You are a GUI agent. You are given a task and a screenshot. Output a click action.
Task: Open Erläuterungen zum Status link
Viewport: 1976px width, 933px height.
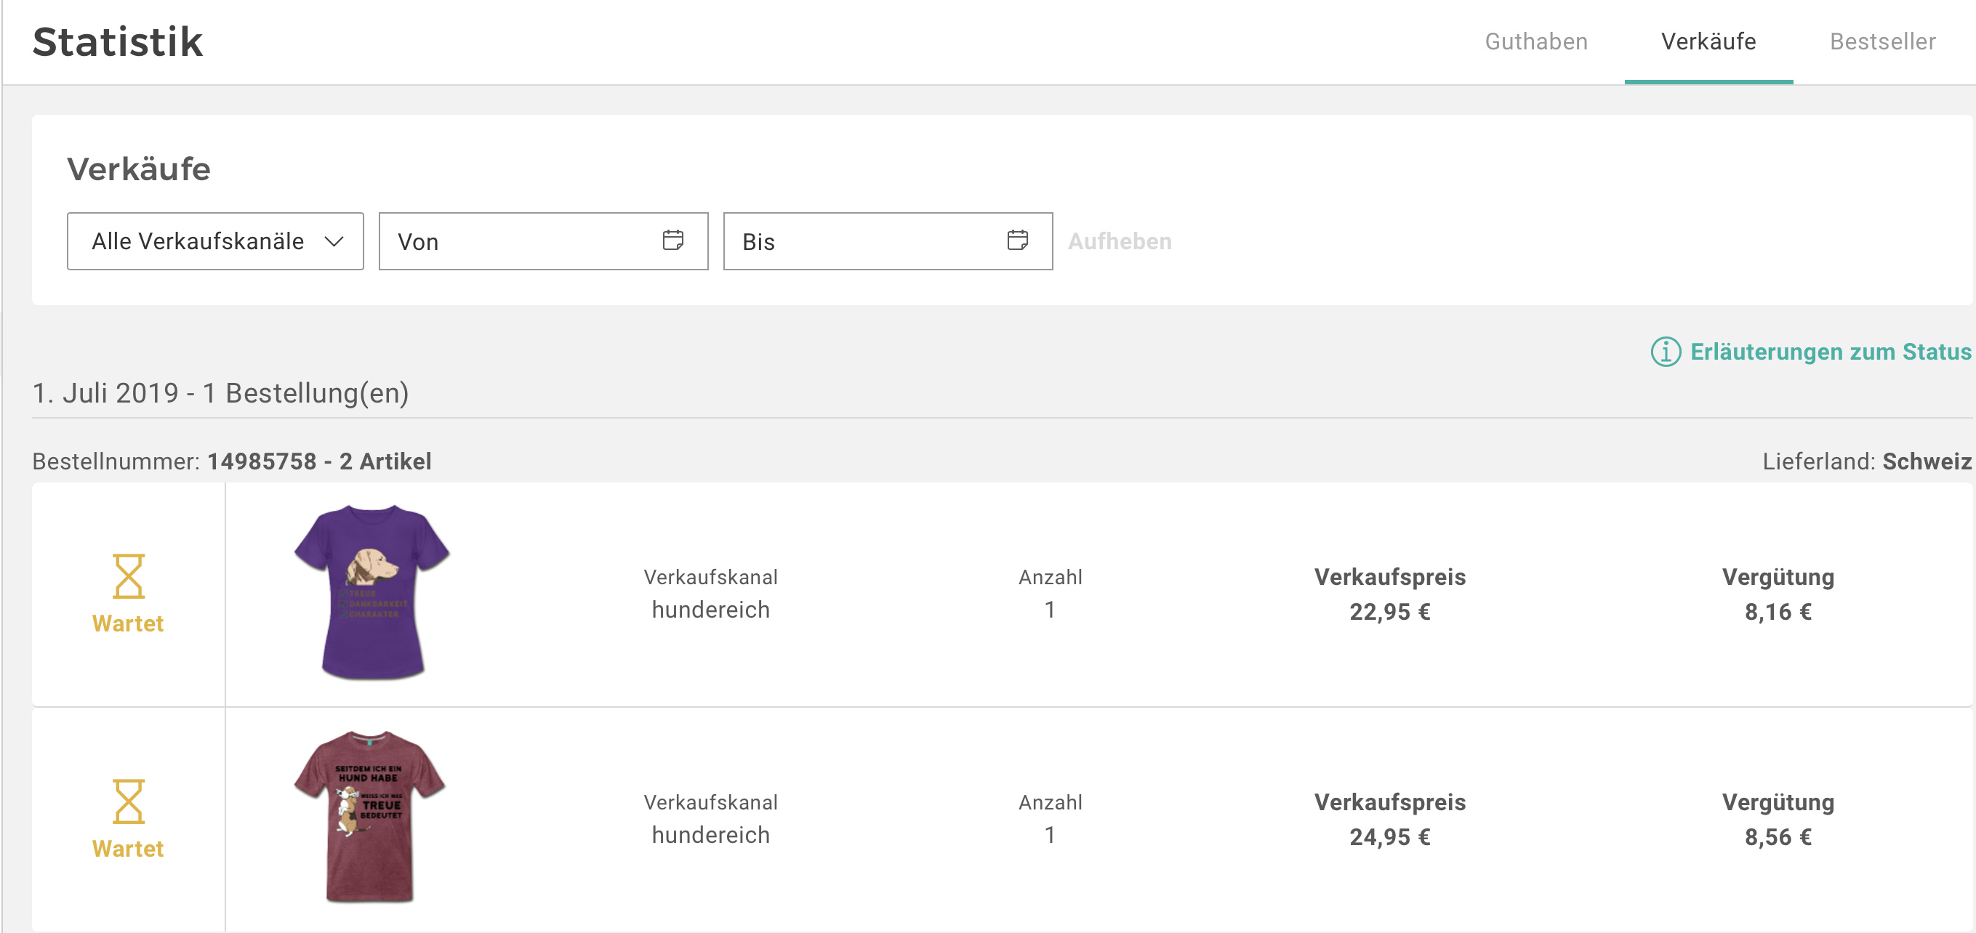[1831, 352]
